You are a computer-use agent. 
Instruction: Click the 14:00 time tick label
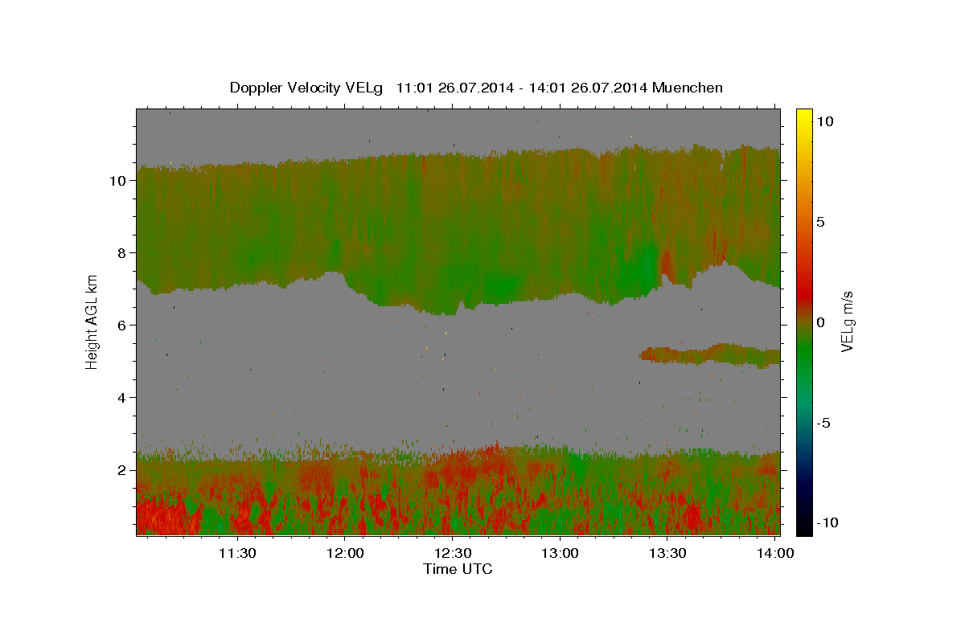coord(774,553)
